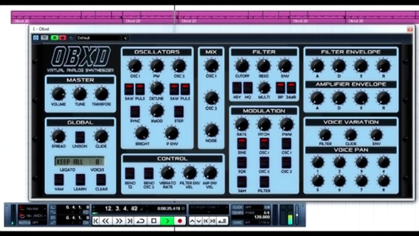Fast forward using the double-right arrows
Viewport: 419px width, 236px height.
[x=118, y=221]
